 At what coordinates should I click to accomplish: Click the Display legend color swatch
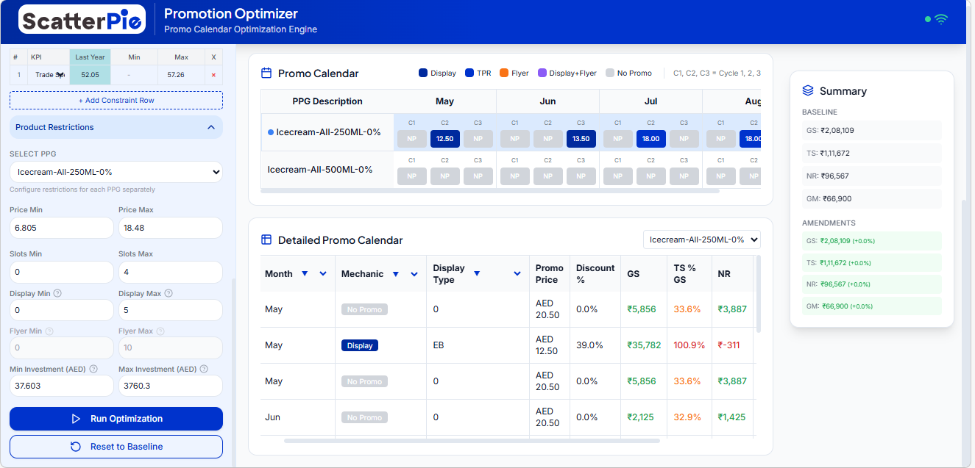click(x=423, y=73)
